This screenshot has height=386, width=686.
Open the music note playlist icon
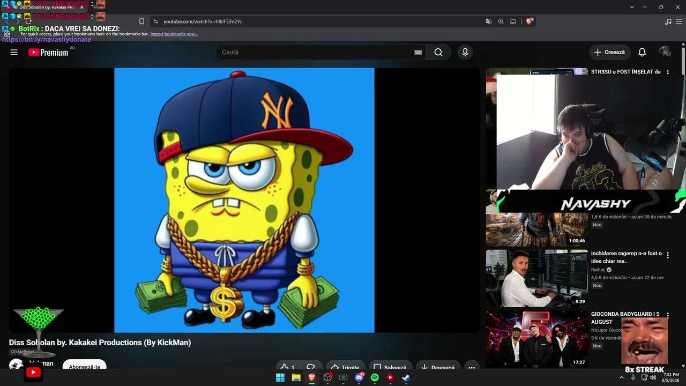tap(668, 21)
